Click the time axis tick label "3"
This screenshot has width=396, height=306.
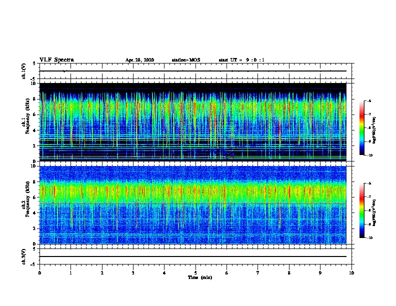133,273
